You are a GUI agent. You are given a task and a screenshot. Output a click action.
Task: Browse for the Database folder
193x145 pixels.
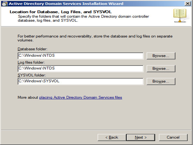point(161,56)
